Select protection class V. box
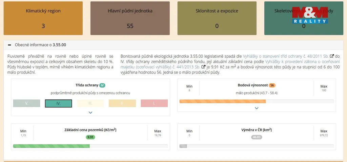 coord(26,103)
